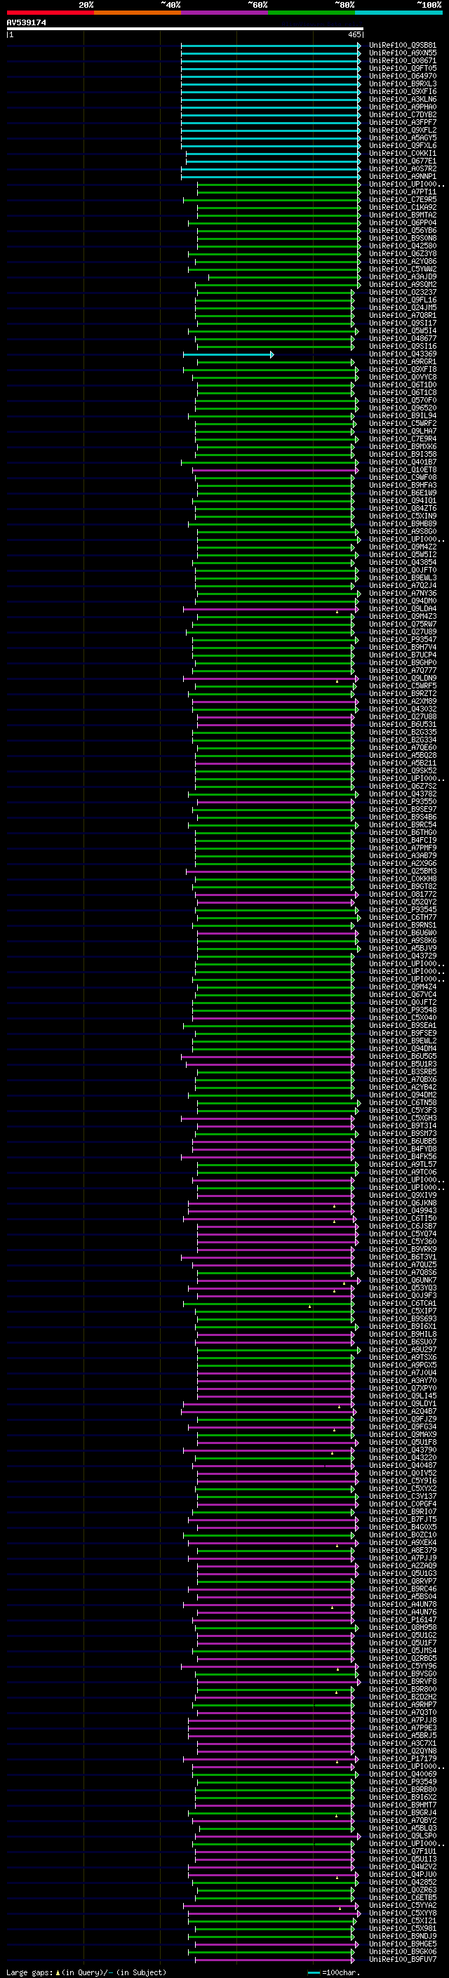
Task: Click label UniRef100_Q42580
Action: (403, 246)
